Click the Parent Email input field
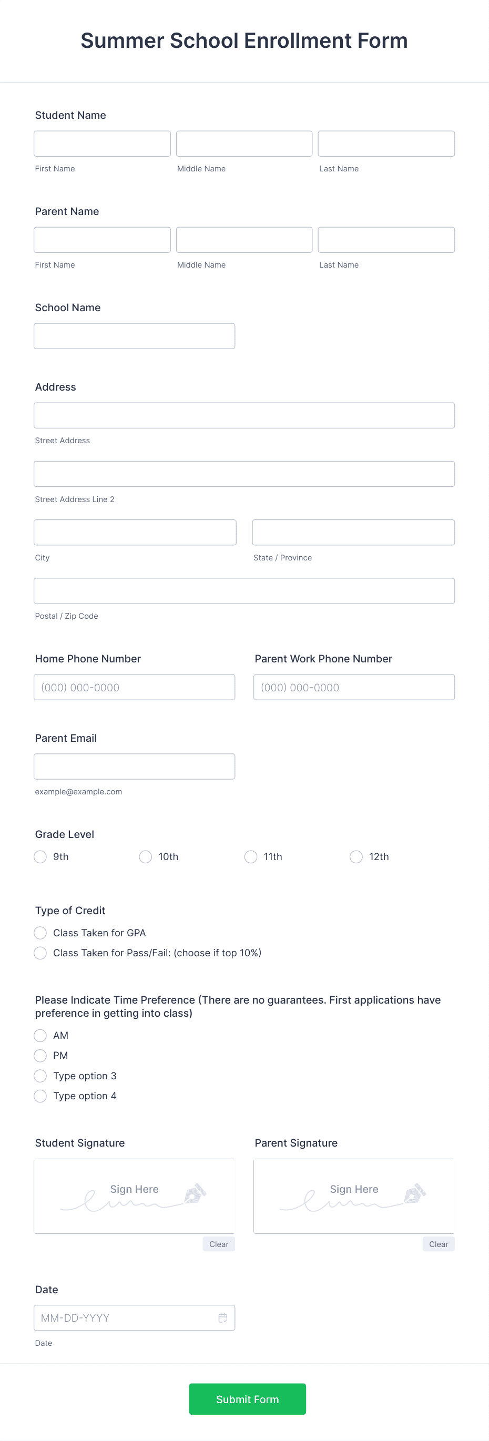Image resolution: width=489 pixels, height=1441 pixels. (x=134, y=767)
